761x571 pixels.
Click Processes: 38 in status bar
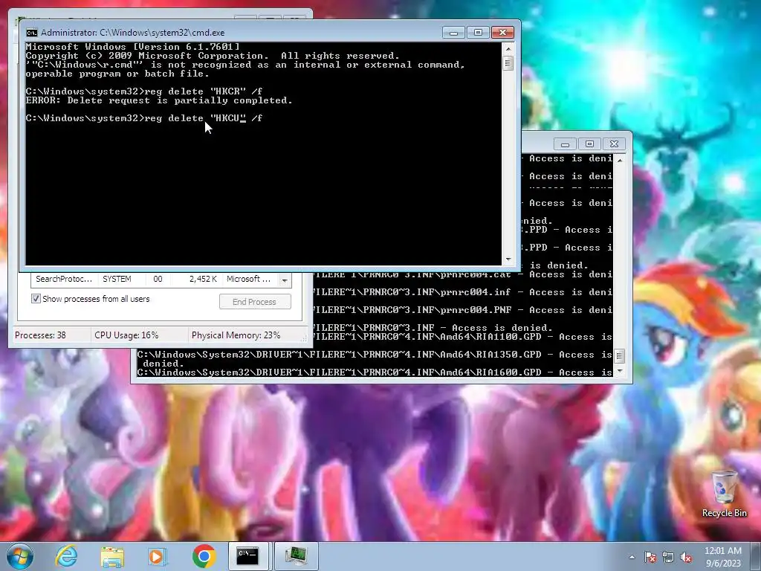[40, 335]
